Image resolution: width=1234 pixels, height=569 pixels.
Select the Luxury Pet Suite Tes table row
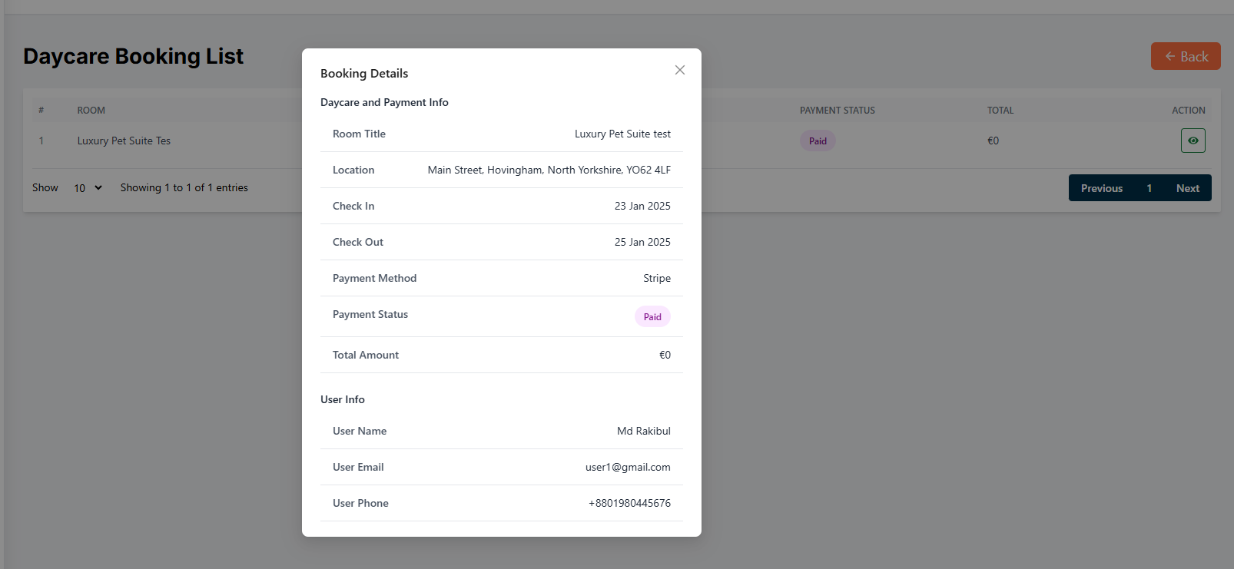click(x=124, y=141)
